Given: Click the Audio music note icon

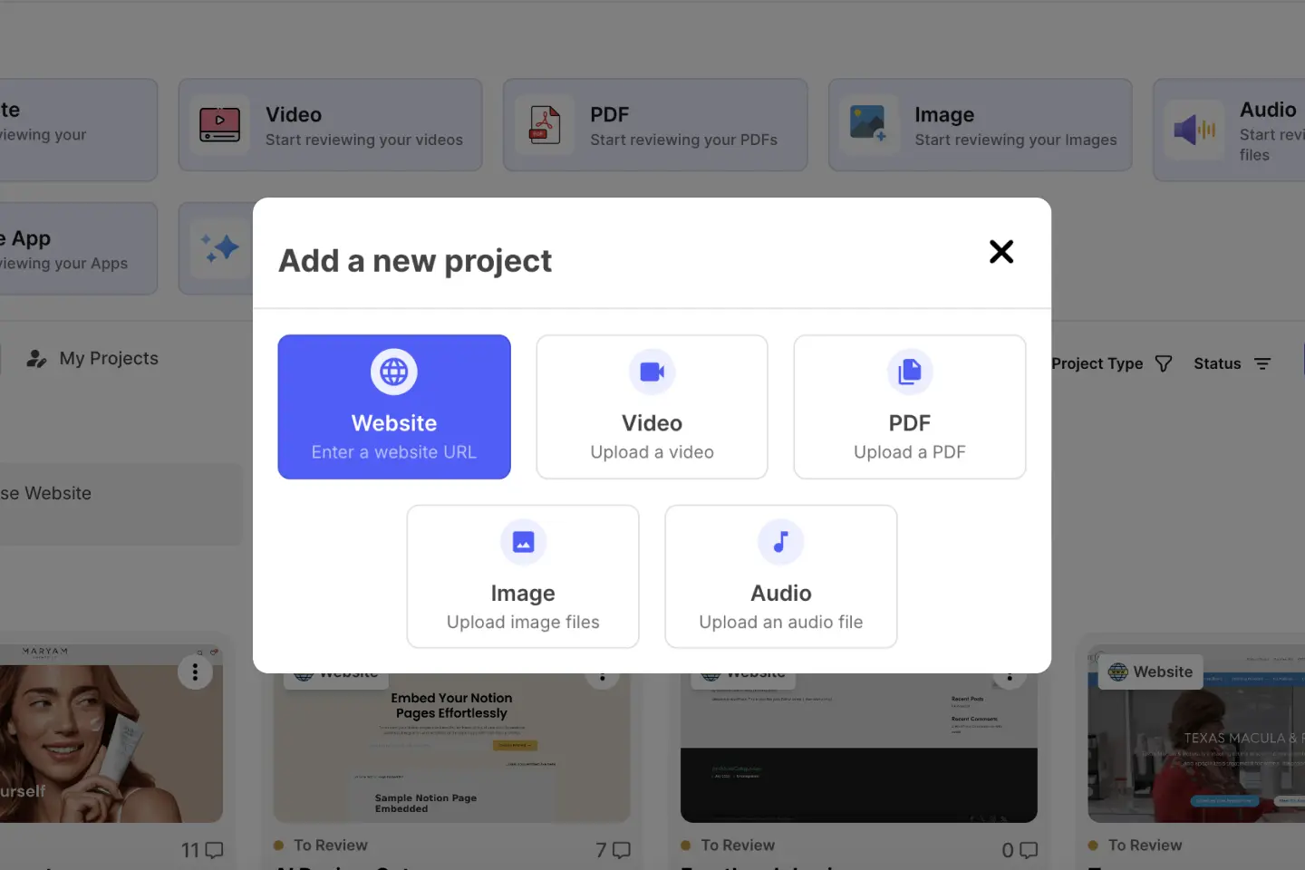Looking at the screenshot, I should (x=780, y=542).
